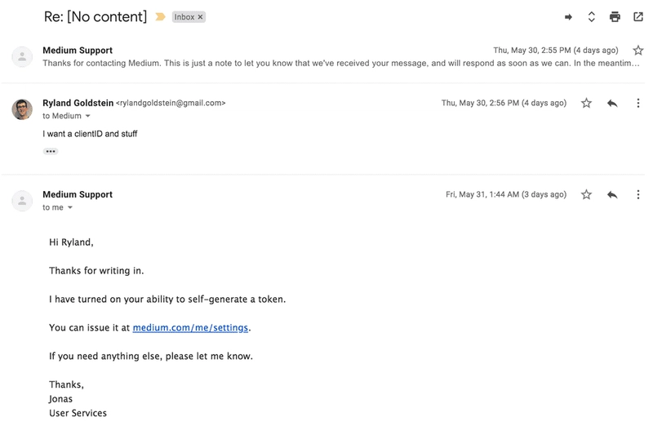Open thread in new window icon
The width and height of the screenshot is (653, 435).
point(637,17)
